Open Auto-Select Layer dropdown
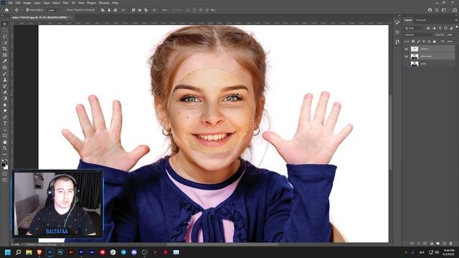459x258 pixels. click(52, 10)
